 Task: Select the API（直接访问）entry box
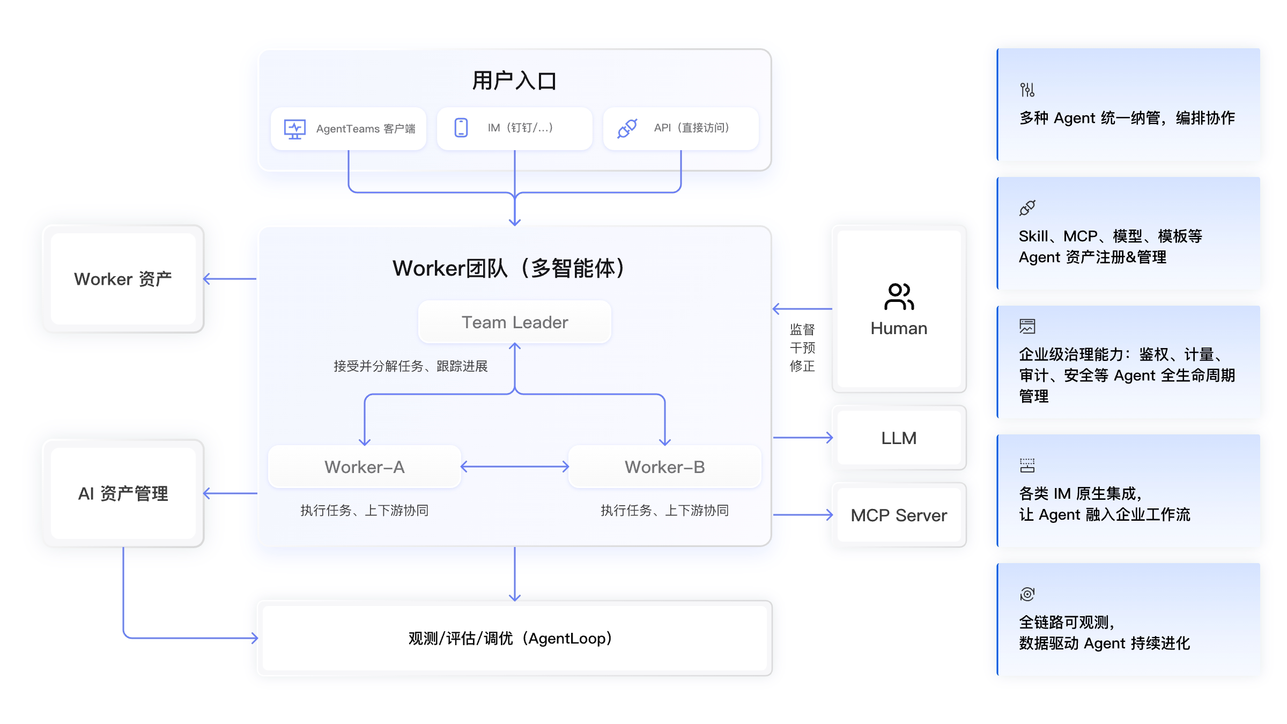[681, 129]
